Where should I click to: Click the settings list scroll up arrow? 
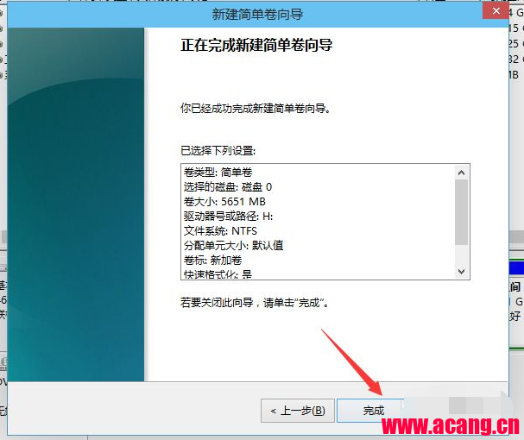461,173
